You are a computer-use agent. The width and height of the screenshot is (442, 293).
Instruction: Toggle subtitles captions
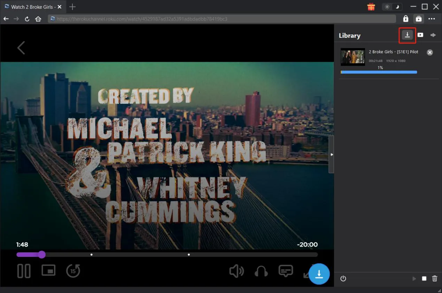click(x=286, y=271)
